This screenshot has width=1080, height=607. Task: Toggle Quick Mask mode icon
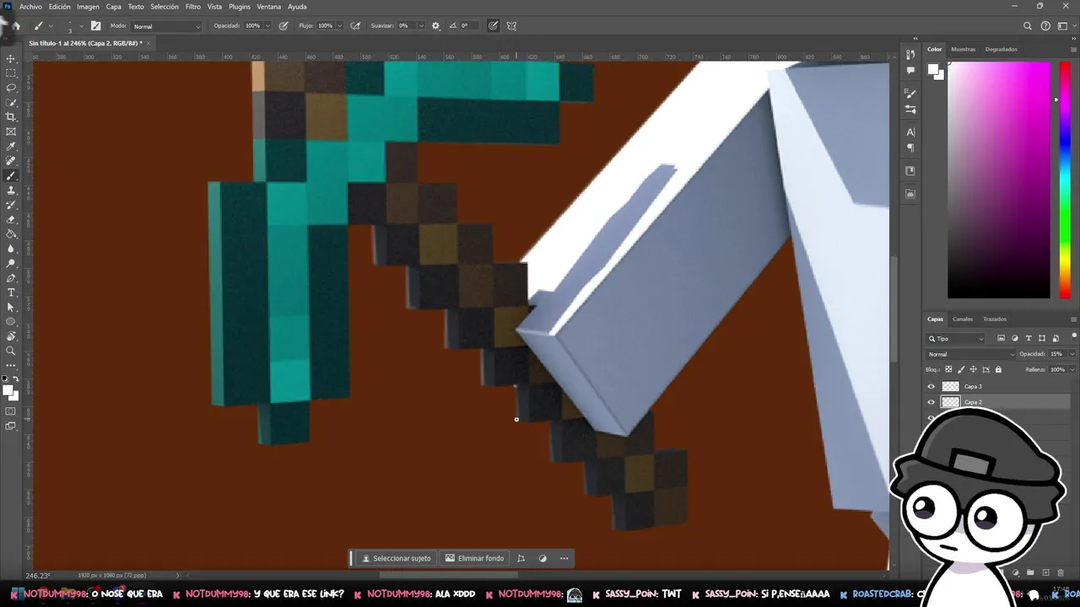tap(11, 411)
